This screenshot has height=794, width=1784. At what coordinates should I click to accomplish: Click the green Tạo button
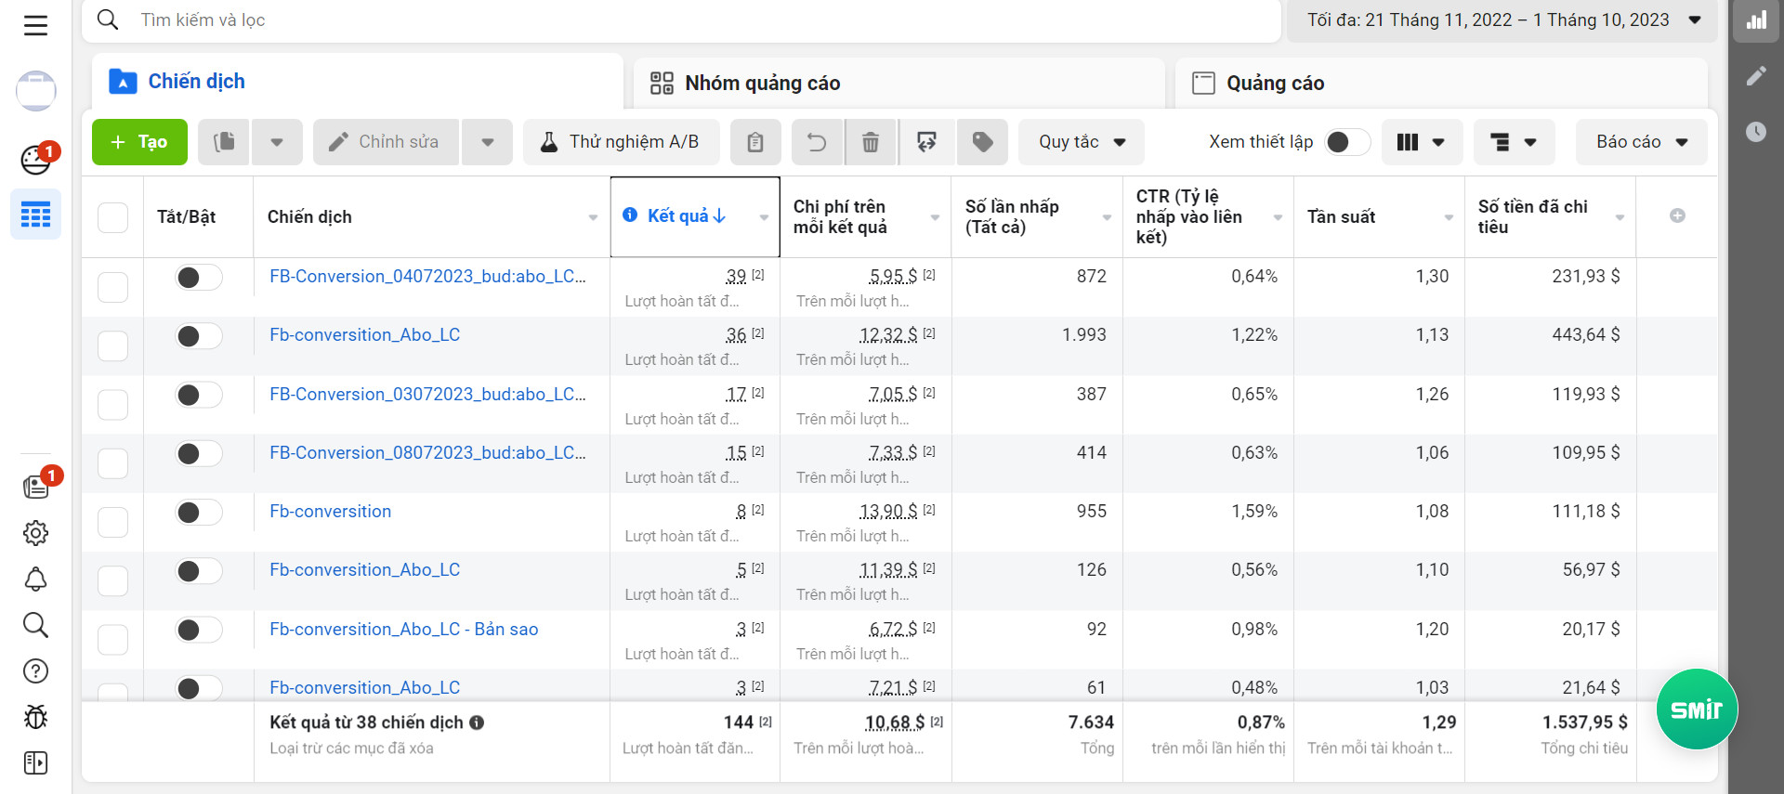click(139, 142)
